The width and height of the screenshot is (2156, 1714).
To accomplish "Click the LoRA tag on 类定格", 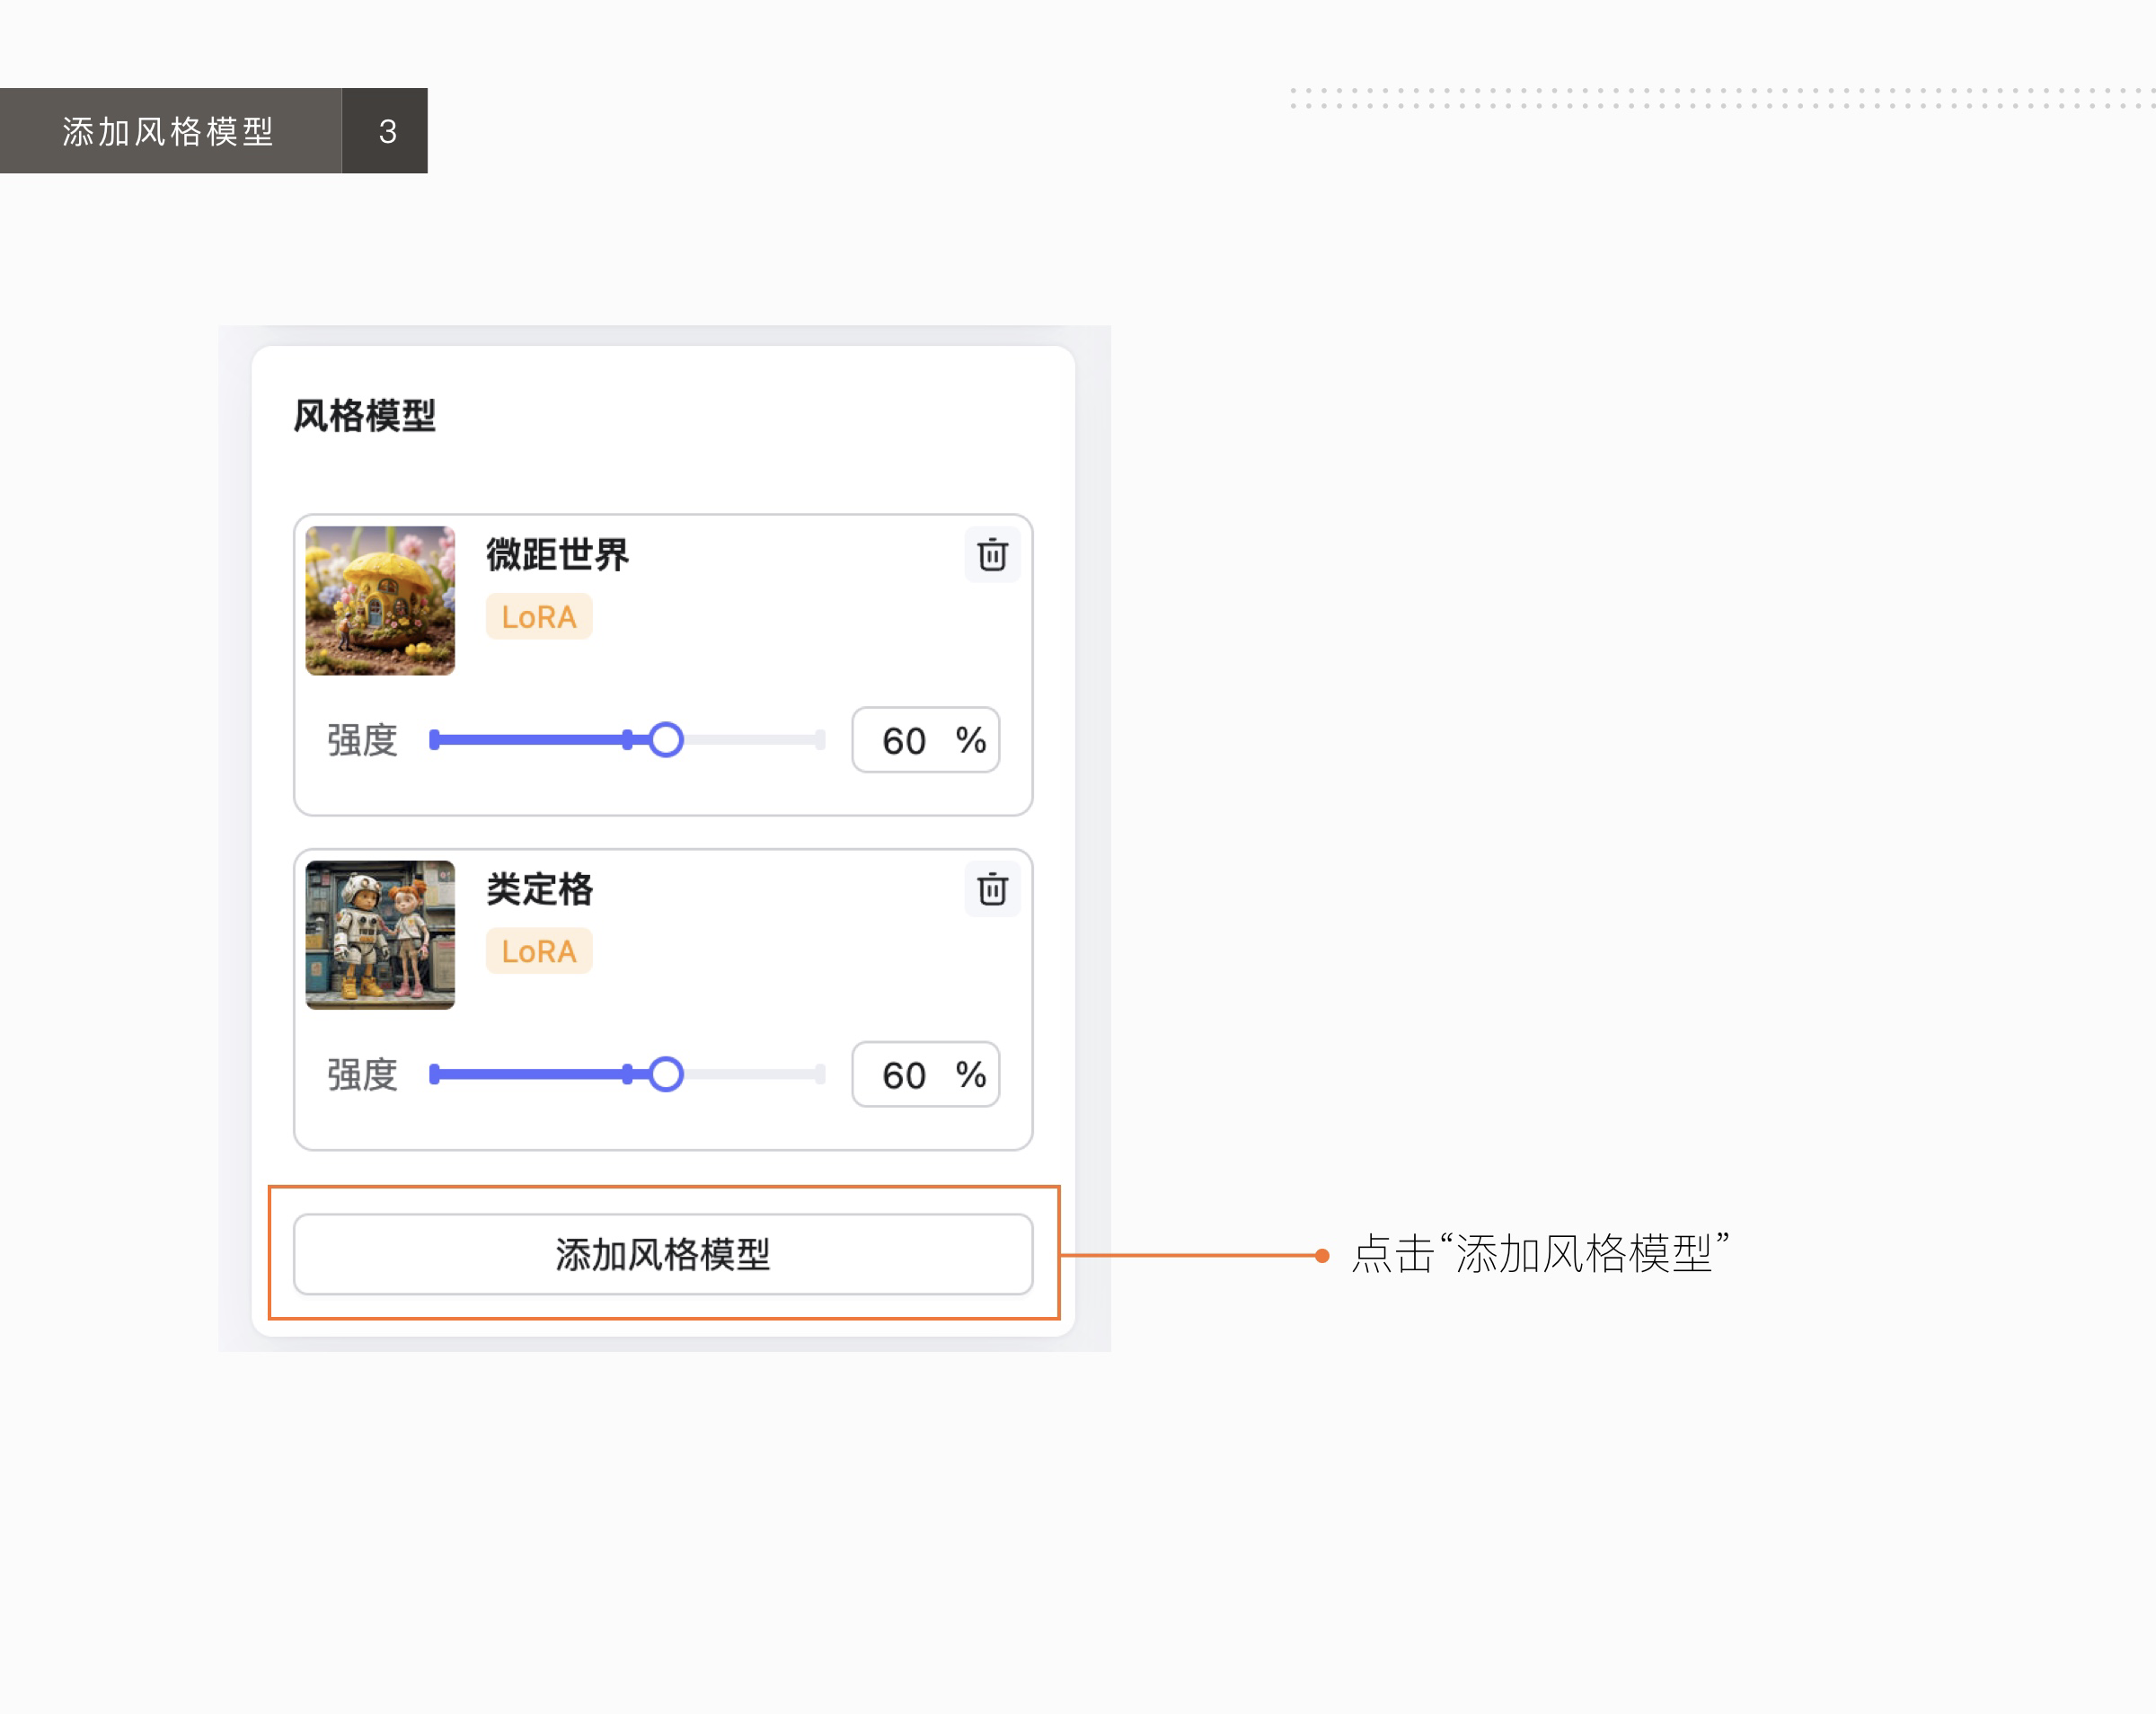I will click(x=538, y=951).
